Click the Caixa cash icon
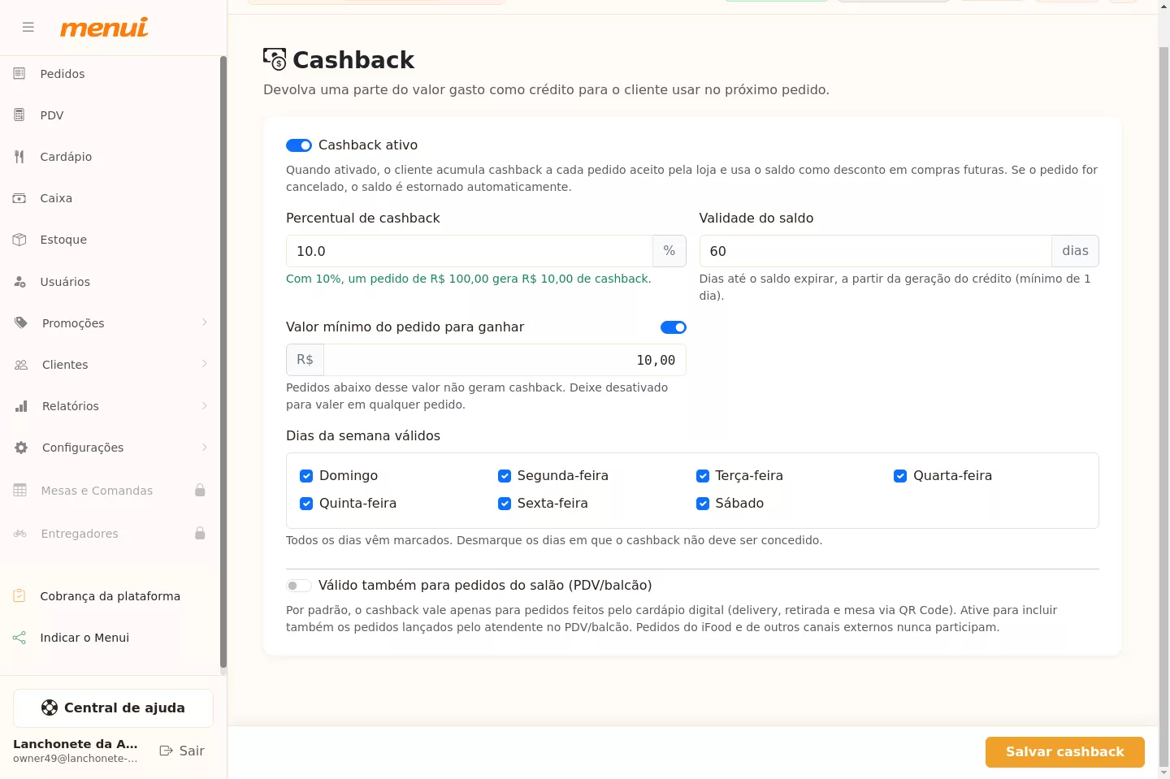1170x779 pixels. 19,198
